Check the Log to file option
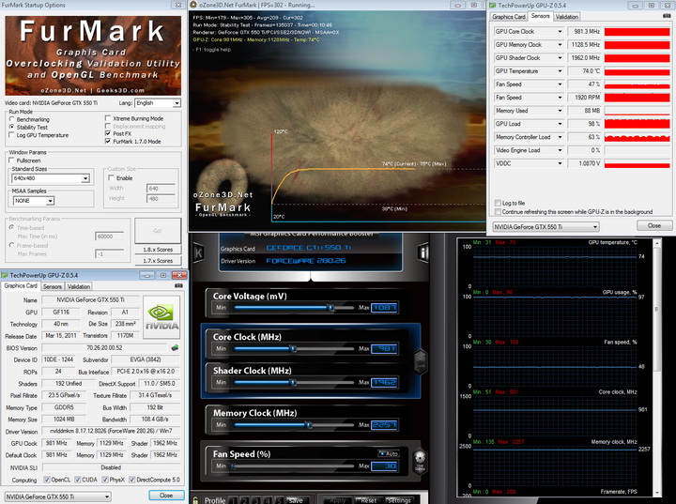Screen dimensions: 676x504 click(x=498, y=203)
